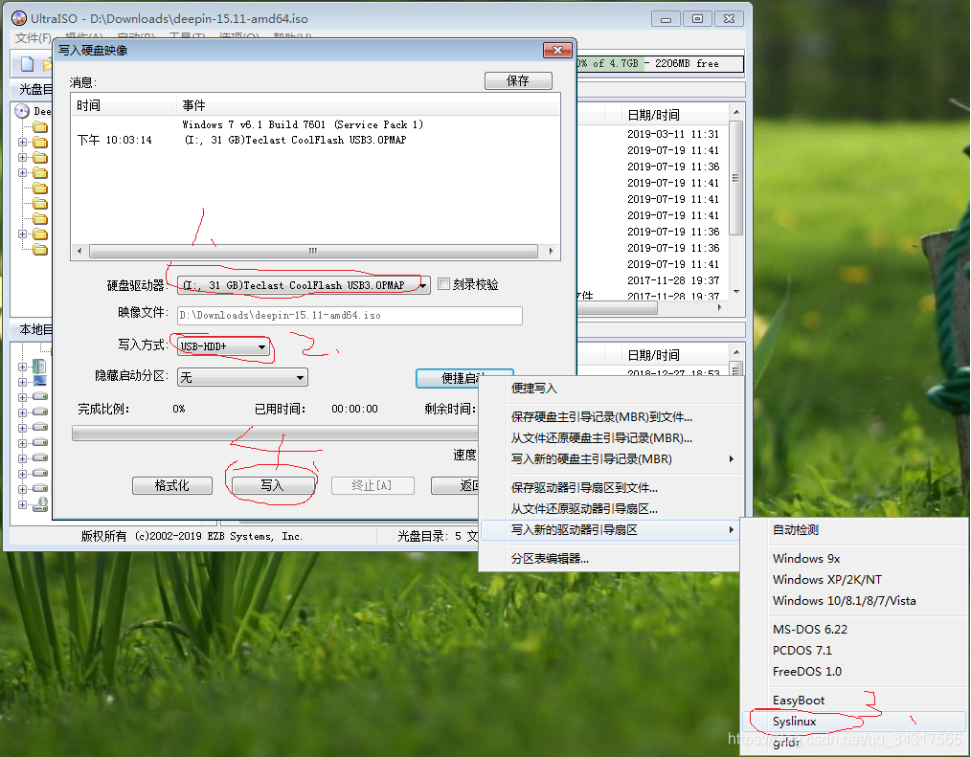The image size is (971, 757).
Task: Click the 格式化 button
Action: click(x=172, y=485)
